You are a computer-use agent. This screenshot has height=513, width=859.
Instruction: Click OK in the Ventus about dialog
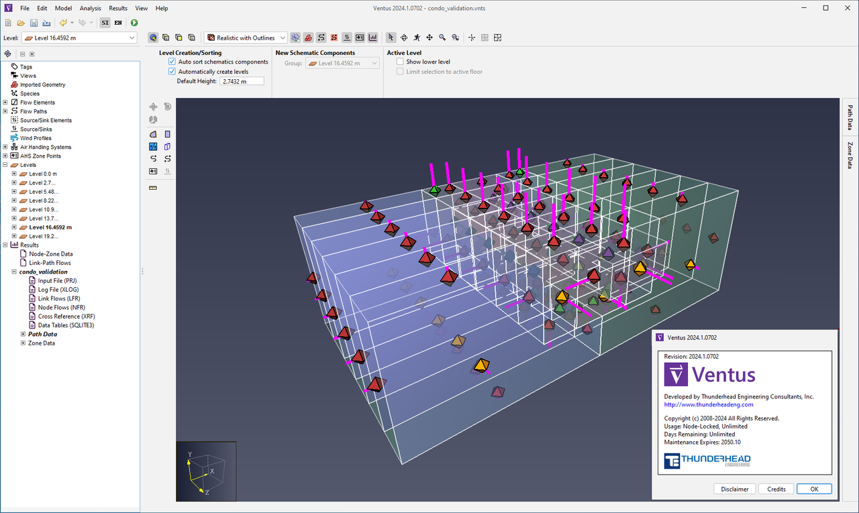(x=814, y=489)
